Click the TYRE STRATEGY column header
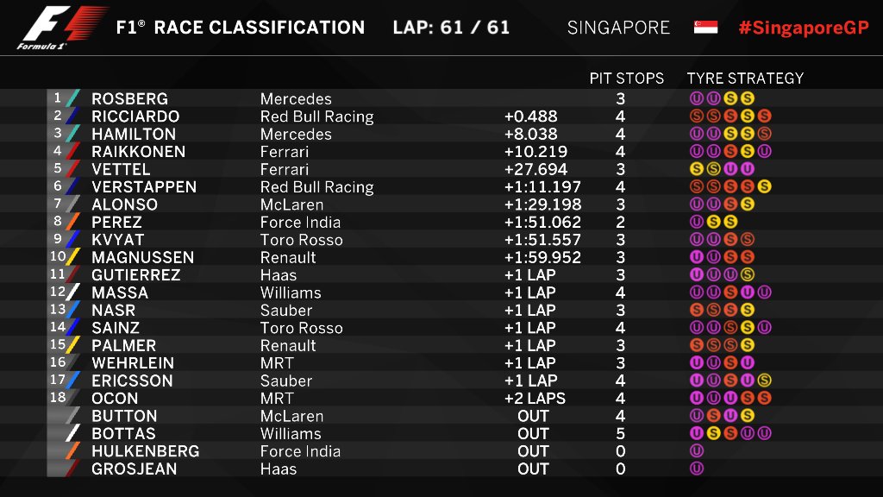The width and height of the screenshot is (883, 497). [x=745, y=78]
